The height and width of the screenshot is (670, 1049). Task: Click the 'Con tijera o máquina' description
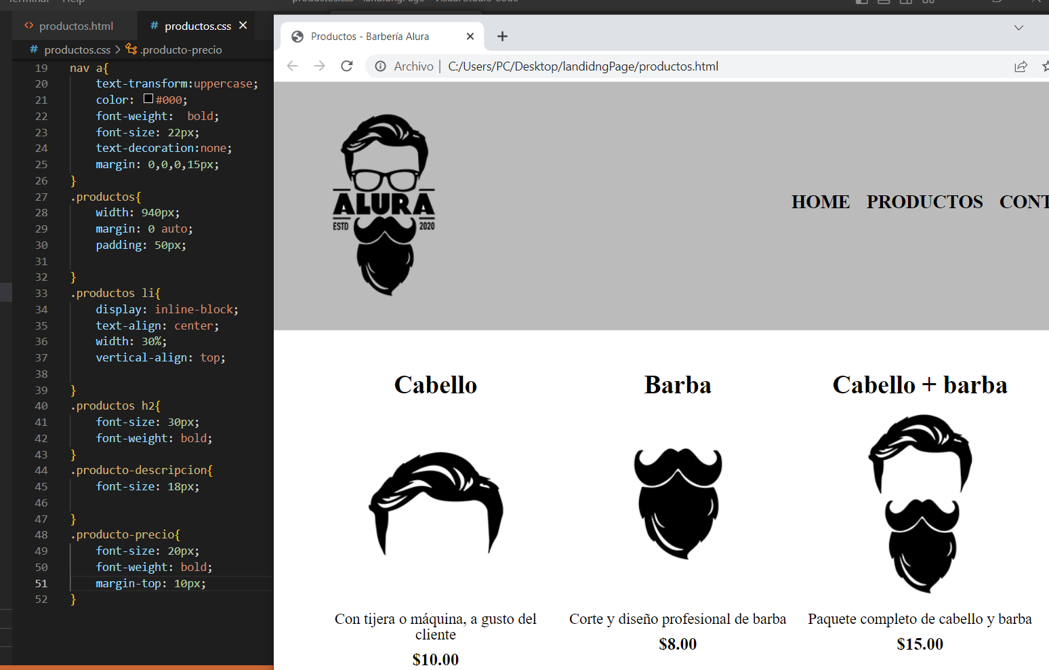pos(436,627)
